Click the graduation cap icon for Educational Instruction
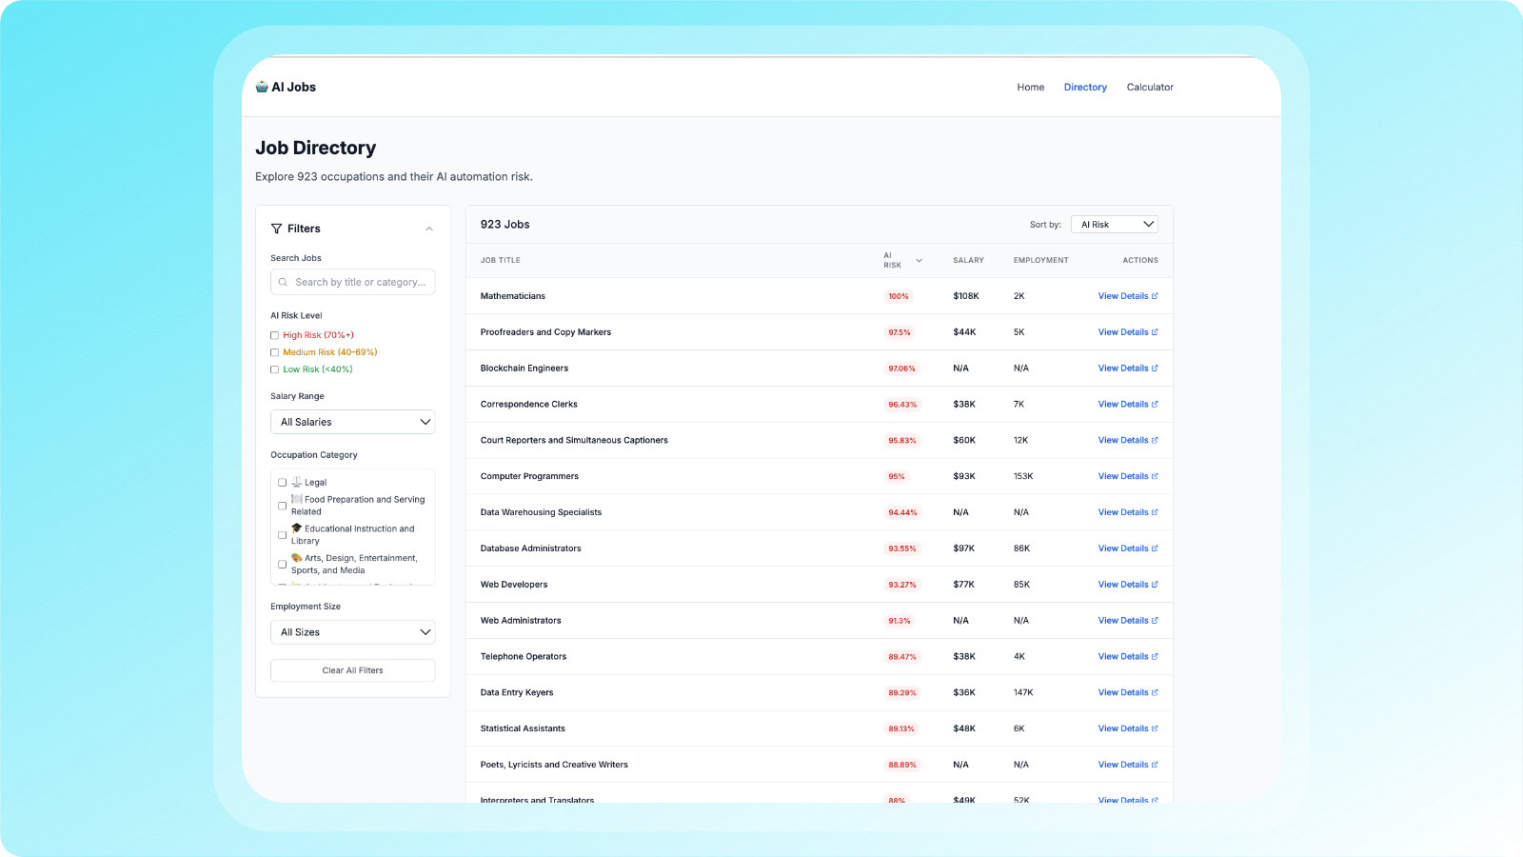 (295, 528)
